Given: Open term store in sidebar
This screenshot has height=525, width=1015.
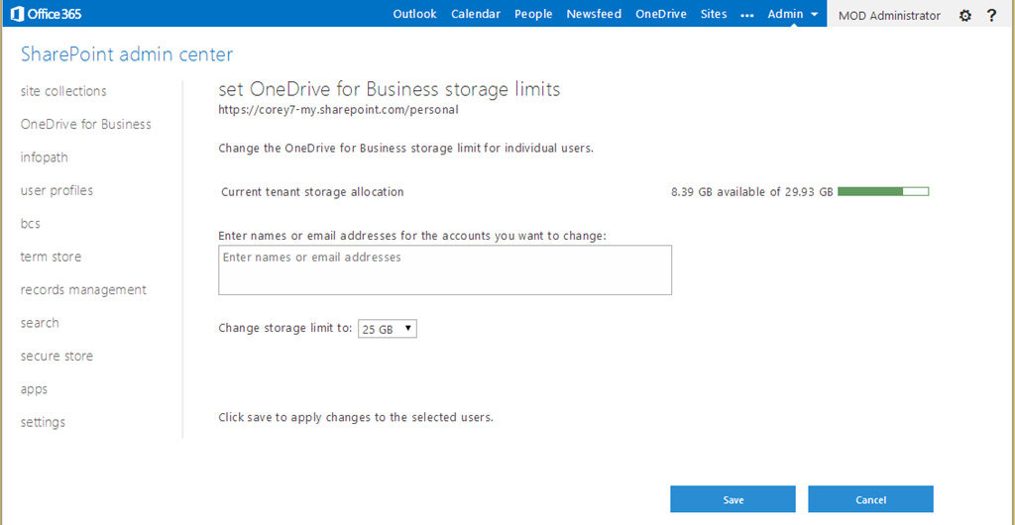Looking at the screenshot, I should click(52, 257).
